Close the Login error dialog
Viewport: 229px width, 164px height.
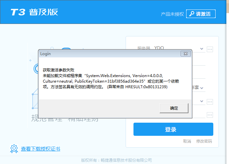(x=185, y=53)
